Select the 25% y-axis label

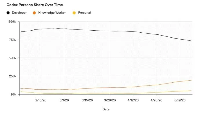pos(12,76)
